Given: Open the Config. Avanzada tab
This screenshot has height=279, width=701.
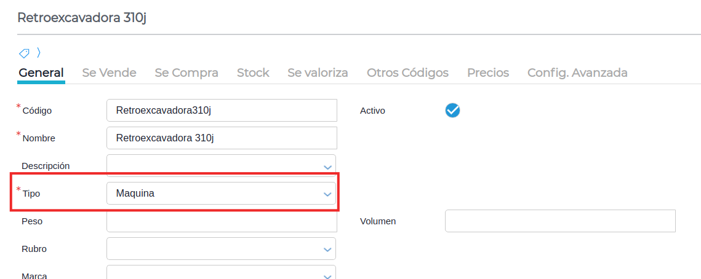Looking at the screenshot, I should [577, 73].
